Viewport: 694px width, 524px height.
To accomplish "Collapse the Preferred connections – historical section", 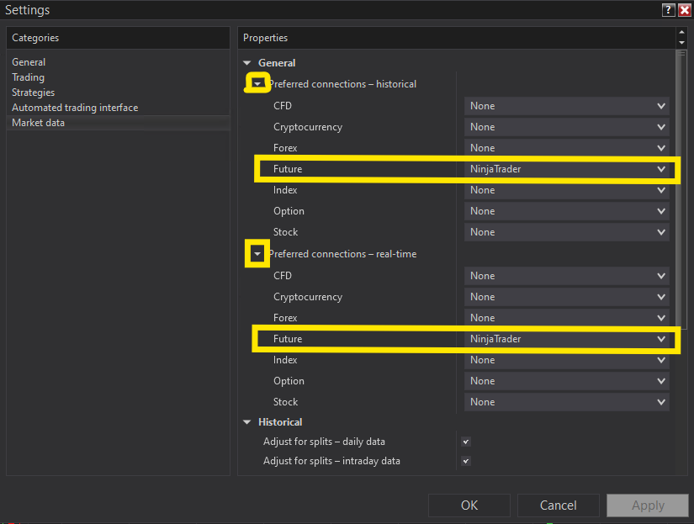I will 257,82.
